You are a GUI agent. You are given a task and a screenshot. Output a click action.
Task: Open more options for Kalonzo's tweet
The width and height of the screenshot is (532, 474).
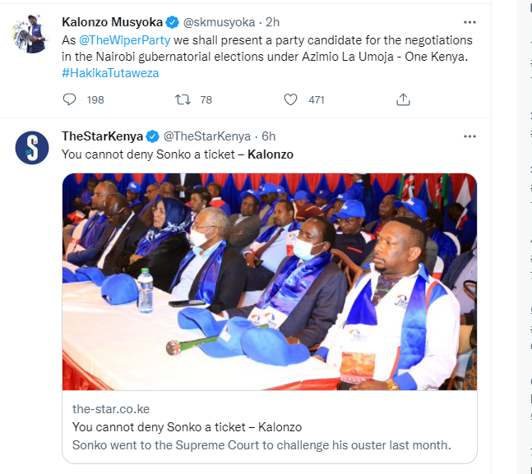click(x=470, y=22)
